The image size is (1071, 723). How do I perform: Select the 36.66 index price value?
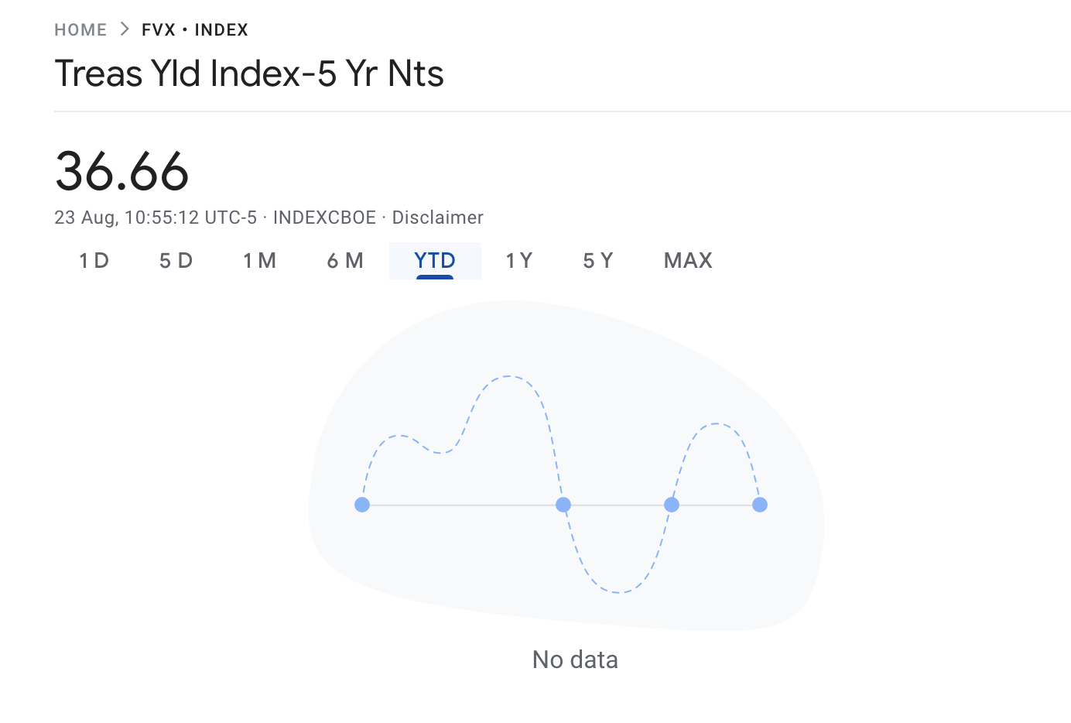pyautogui.click(x=121, y=171)
